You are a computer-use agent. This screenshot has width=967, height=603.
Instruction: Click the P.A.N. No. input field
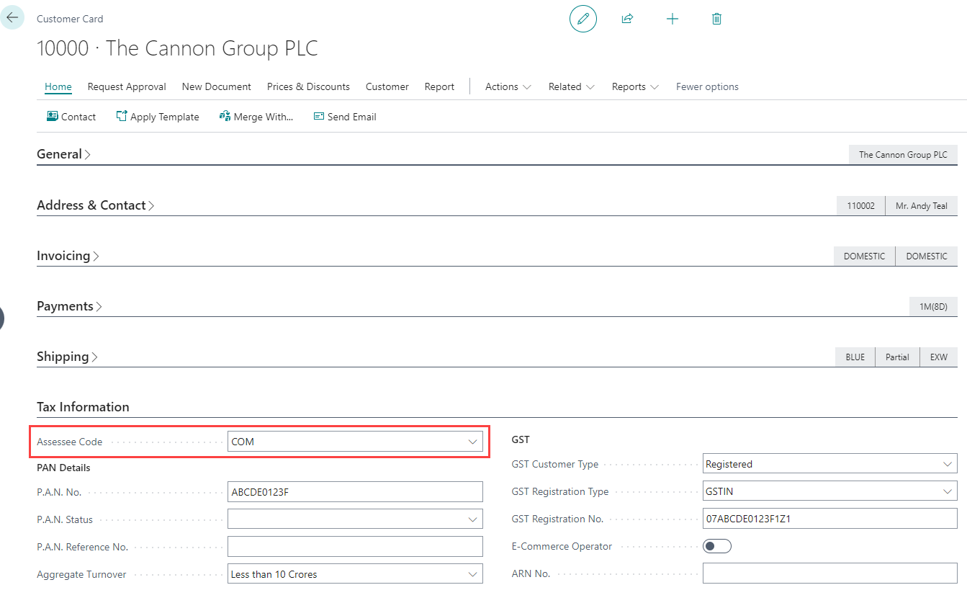354,492
